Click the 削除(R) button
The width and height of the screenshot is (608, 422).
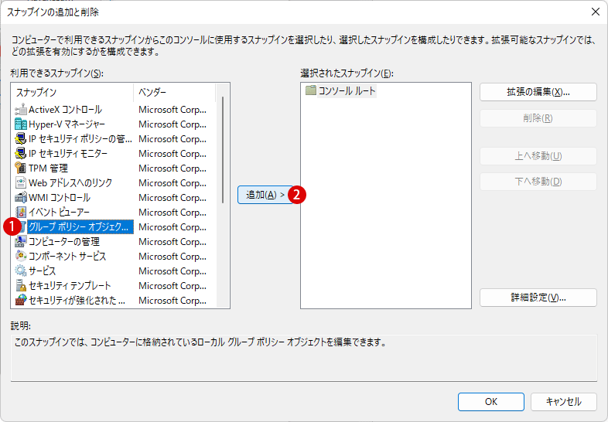pyautogui.click(x=538, y=118)
